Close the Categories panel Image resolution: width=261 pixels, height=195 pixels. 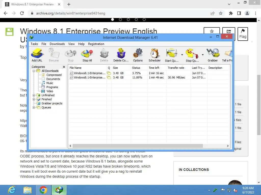coord(64,67)
